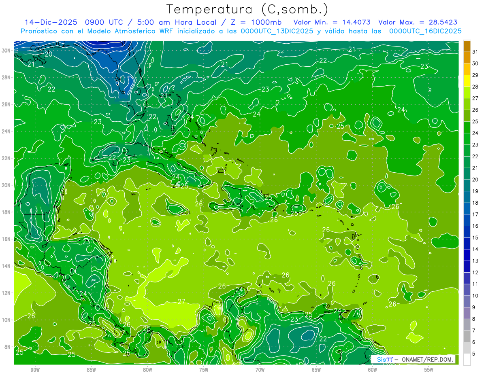Click the '80W' longitude axis label
The image size is (486, 375).
coord(147,369)
